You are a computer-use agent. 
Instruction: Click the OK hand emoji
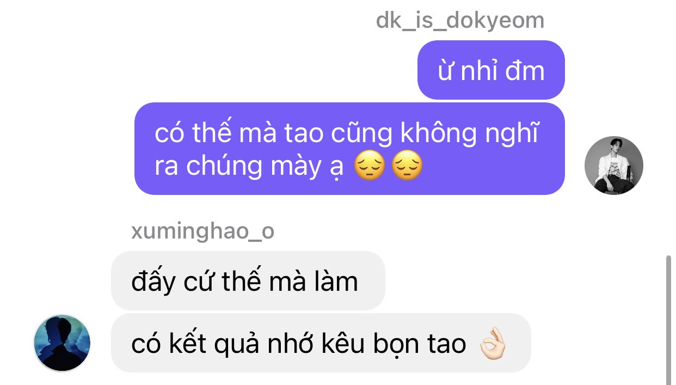tap(493, 344)
